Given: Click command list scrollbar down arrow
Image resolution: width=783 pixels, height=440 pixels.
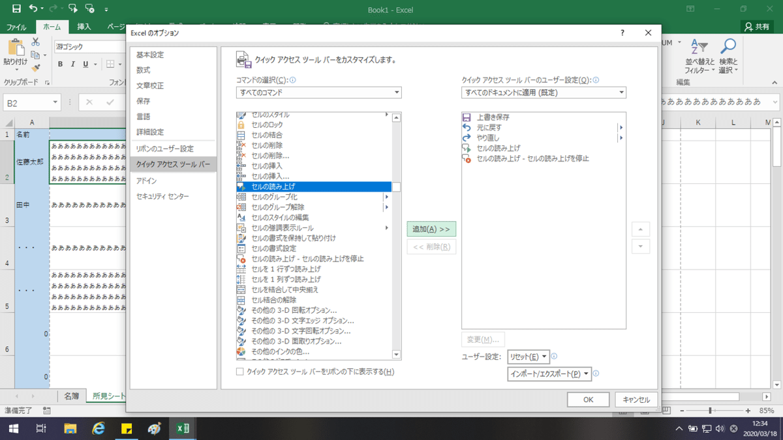Looking at the screenshot, I should tap(396, 355).
